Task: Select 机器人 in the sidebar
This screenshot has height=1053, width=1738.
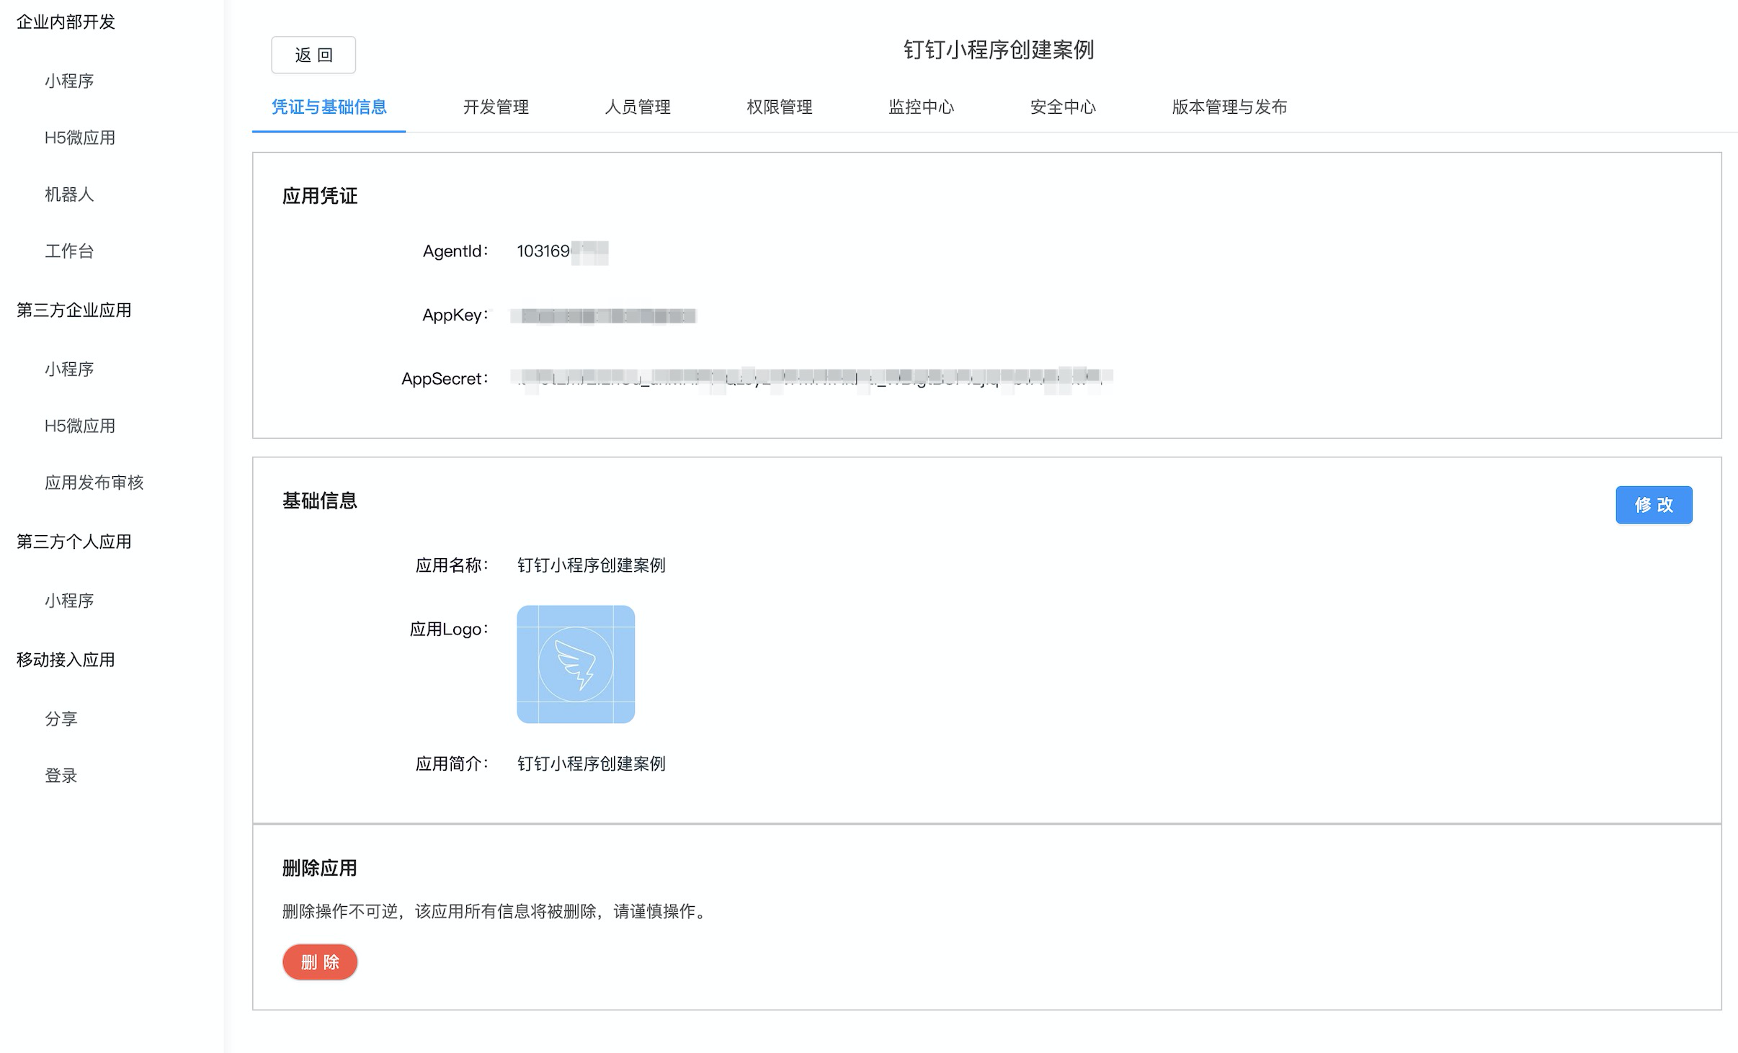Action: [69, 194]
